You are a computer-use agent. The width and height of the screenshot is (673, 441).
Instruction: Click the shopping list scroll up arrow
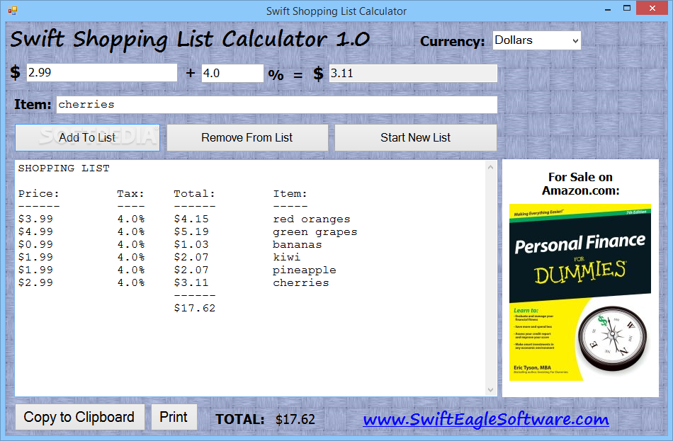[491, 167]
